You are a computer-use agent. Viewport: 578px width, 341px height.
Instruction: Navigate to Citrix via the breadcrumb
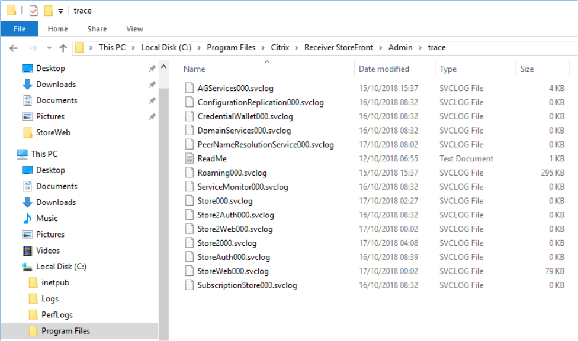pyautogui.click(x=279, y=47)
